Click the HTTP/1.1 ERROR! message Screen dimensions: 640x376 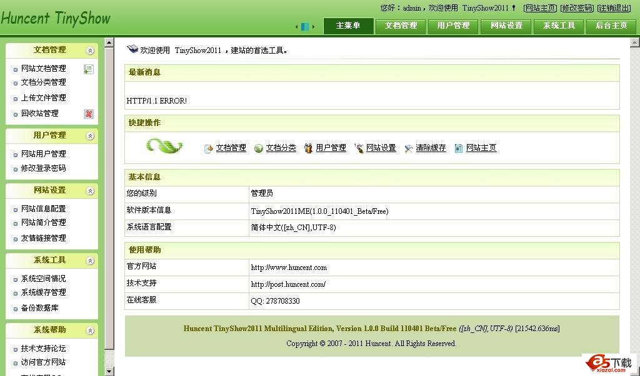[157, 101]
